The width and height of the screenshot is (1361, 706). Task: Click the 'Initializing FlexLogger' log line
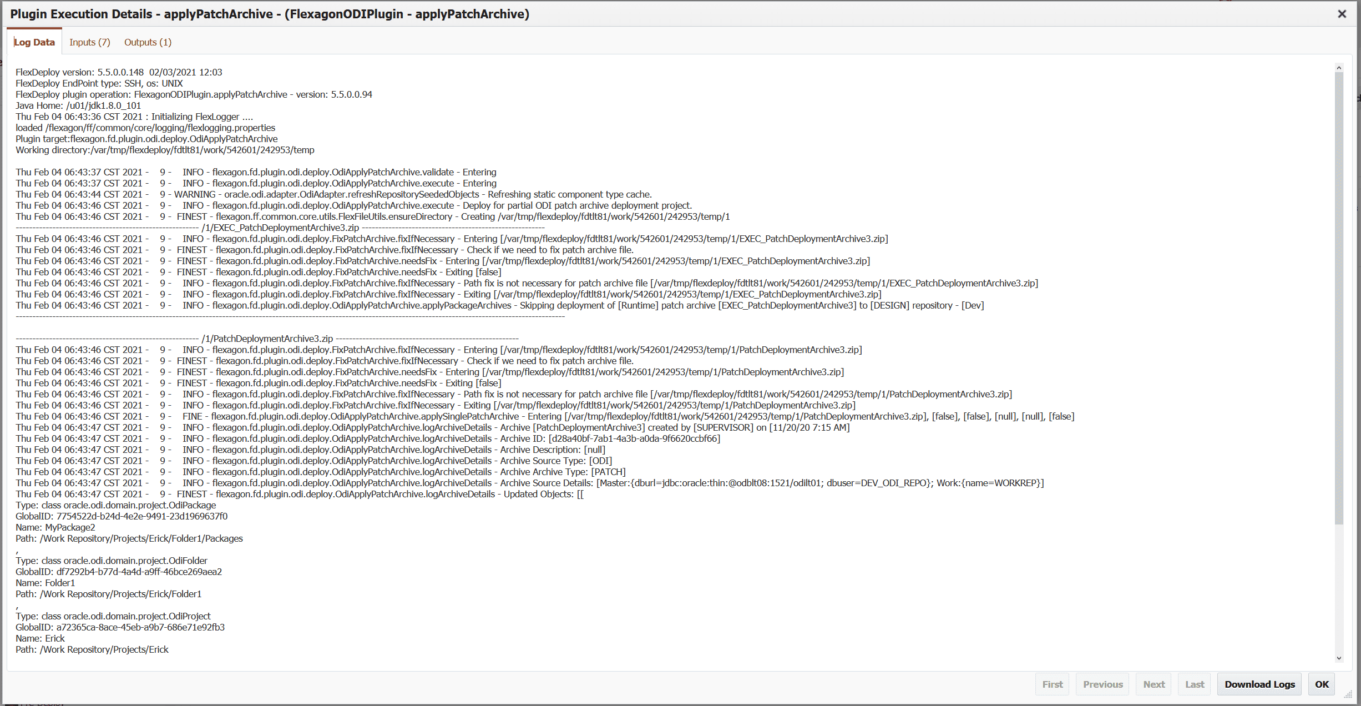[134, 117]
